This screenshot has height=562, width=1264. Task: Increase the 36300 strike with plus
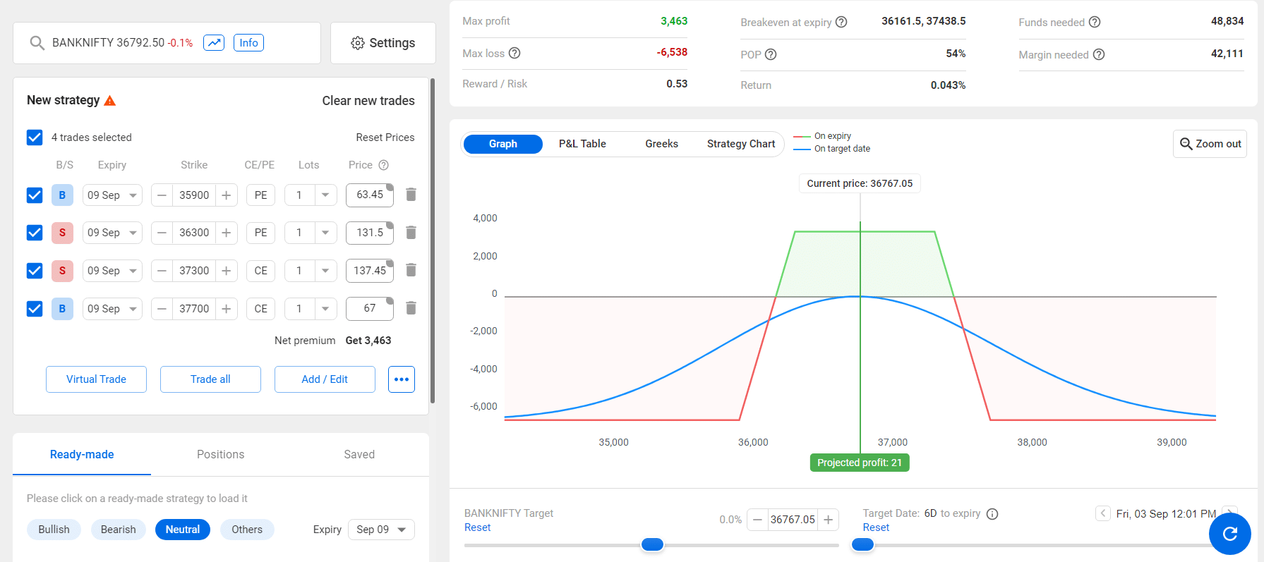point(227,233)
